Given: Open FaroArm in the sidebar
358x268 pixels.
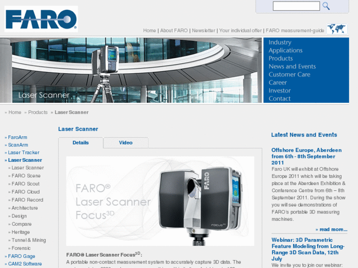Looking at the screenshot, I should click(x=17, y=137).
